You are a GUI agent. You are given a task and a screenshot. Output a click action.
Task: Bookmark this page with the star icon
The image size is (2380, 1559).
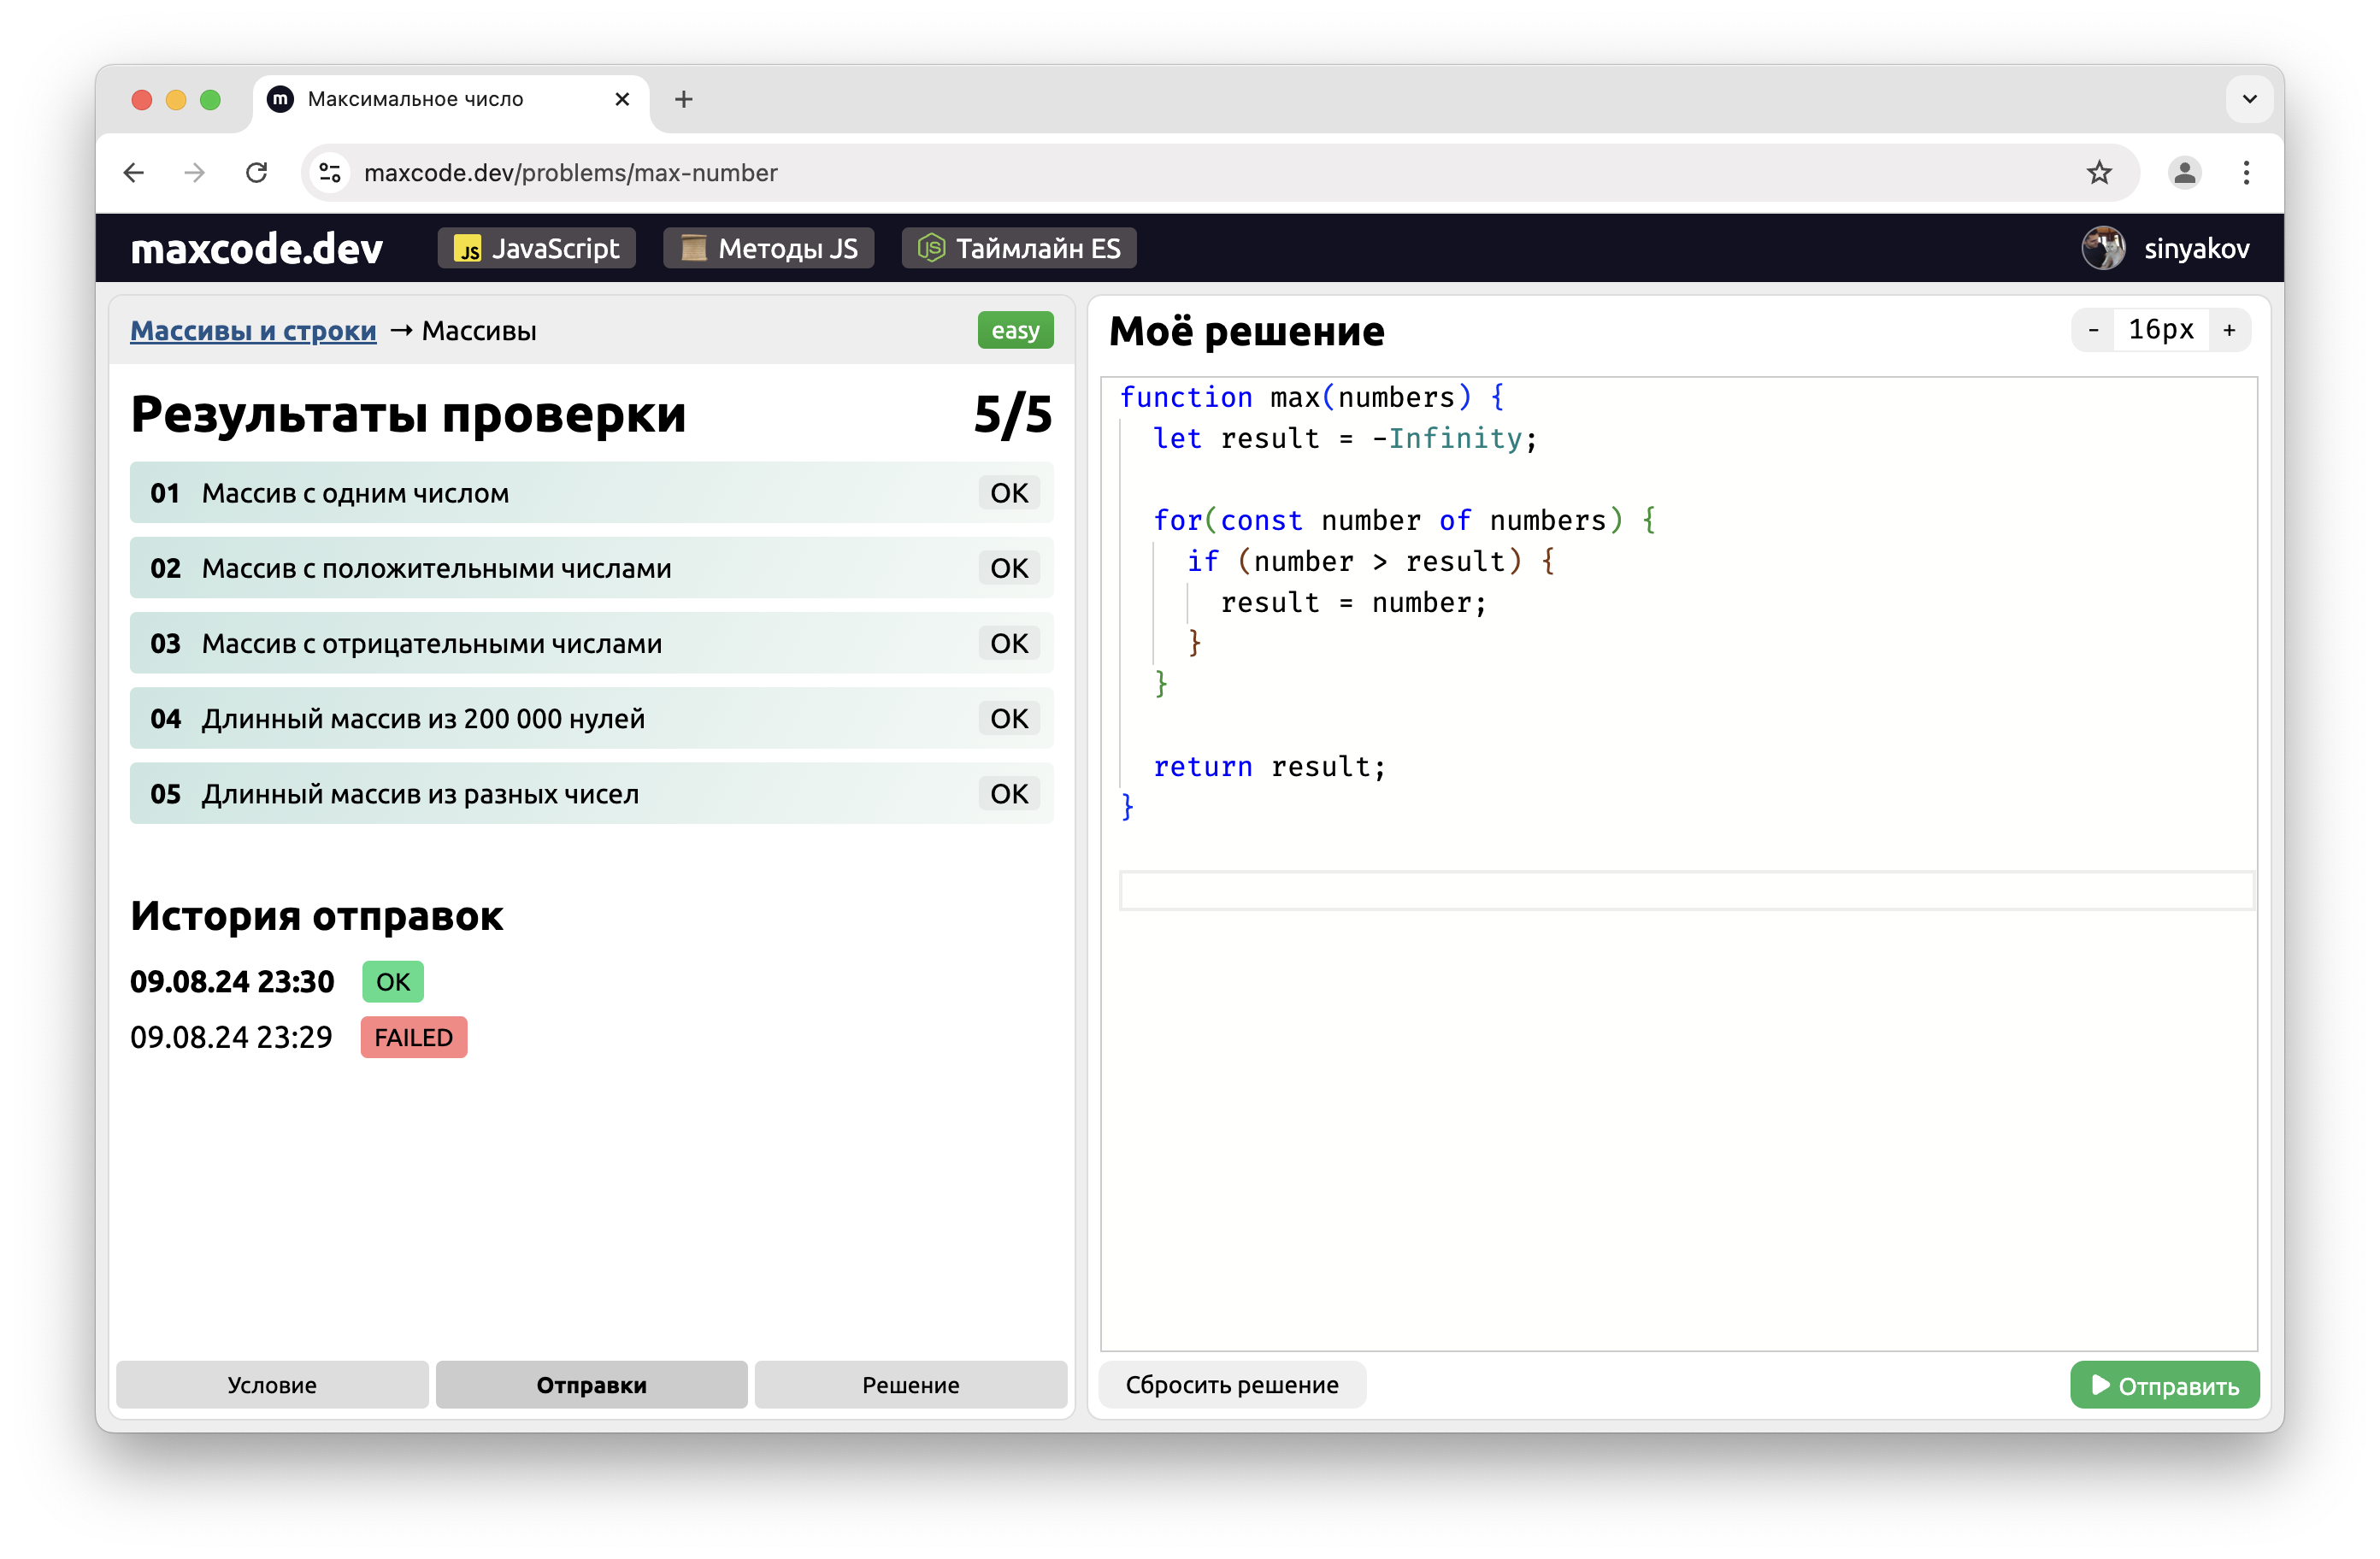point(2098,173)
